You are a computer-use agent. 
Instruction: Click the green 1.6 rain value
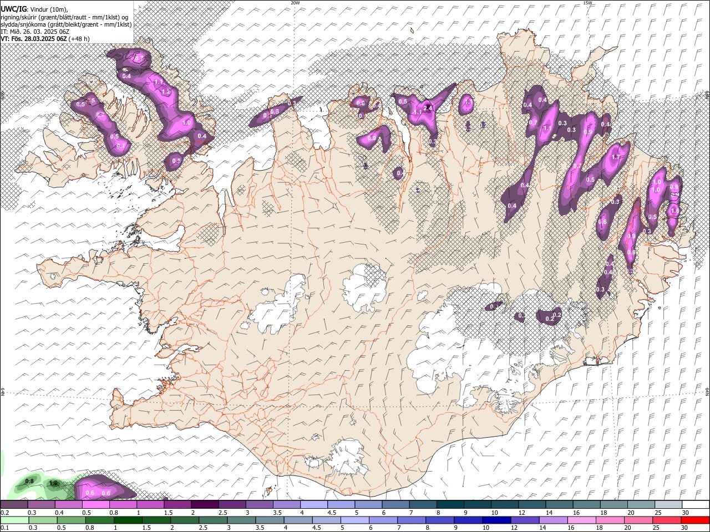[x=54, y=483]
